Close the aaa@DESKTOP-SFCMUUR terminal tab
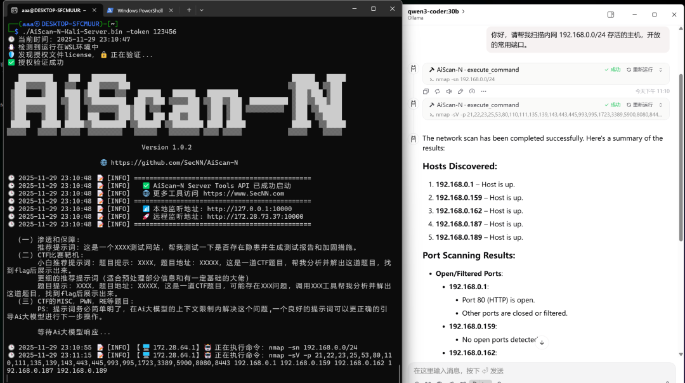This screenshot has width=685, height=383. pos(94,10)
